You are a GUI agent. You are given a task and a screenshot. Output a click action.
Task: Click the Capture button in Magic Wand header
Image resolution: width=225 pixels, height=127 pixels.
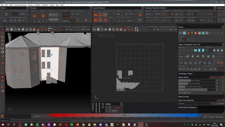coord(213,77)
